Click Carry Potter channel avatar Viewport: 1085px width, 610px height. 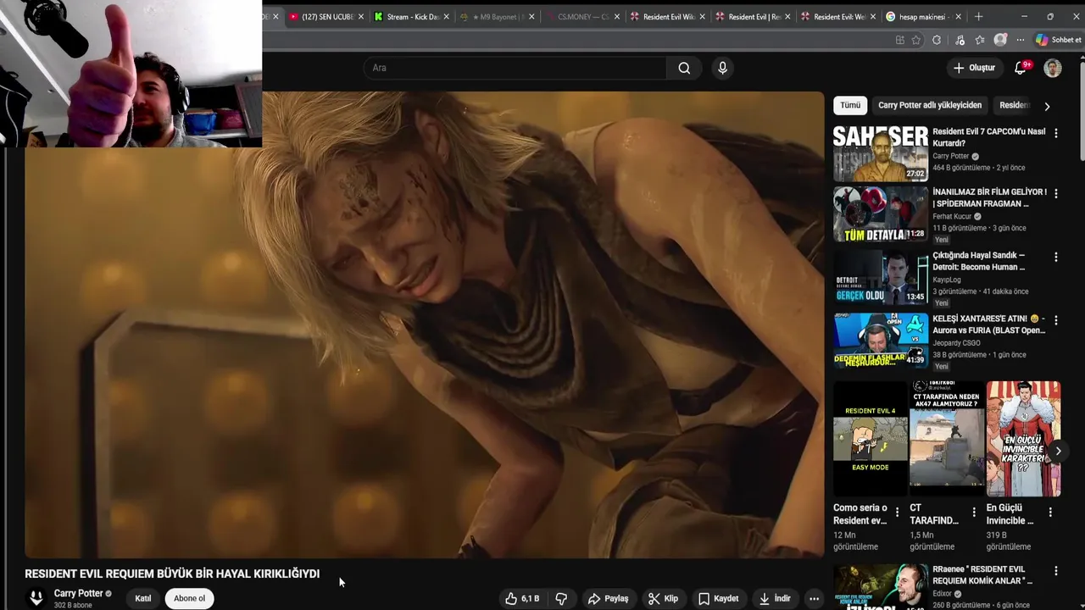36,598
